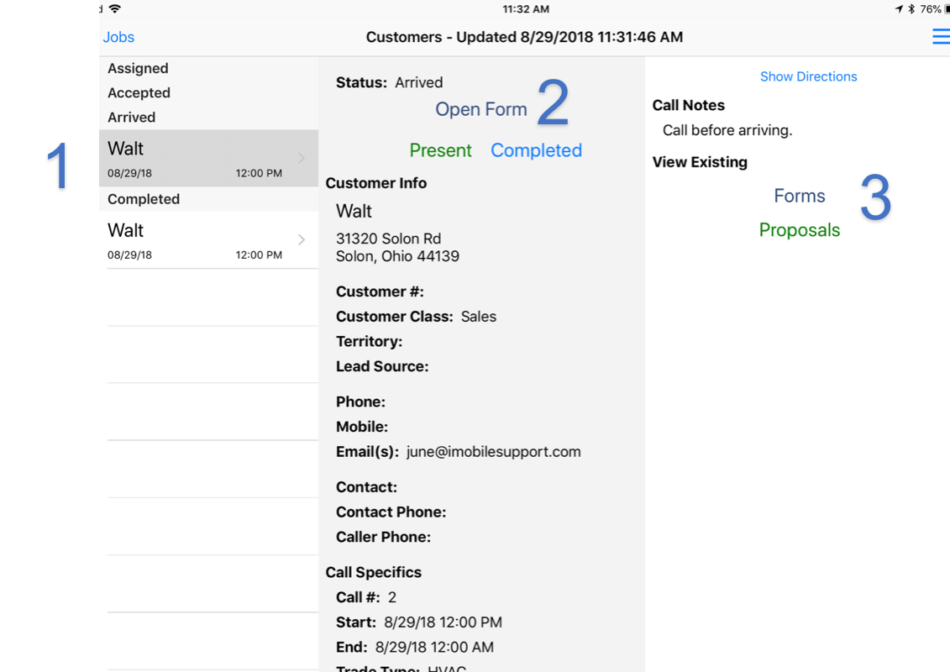Click the Caller Phone label
The width and height of the screenshot is (950, 672).
point(384,537)
